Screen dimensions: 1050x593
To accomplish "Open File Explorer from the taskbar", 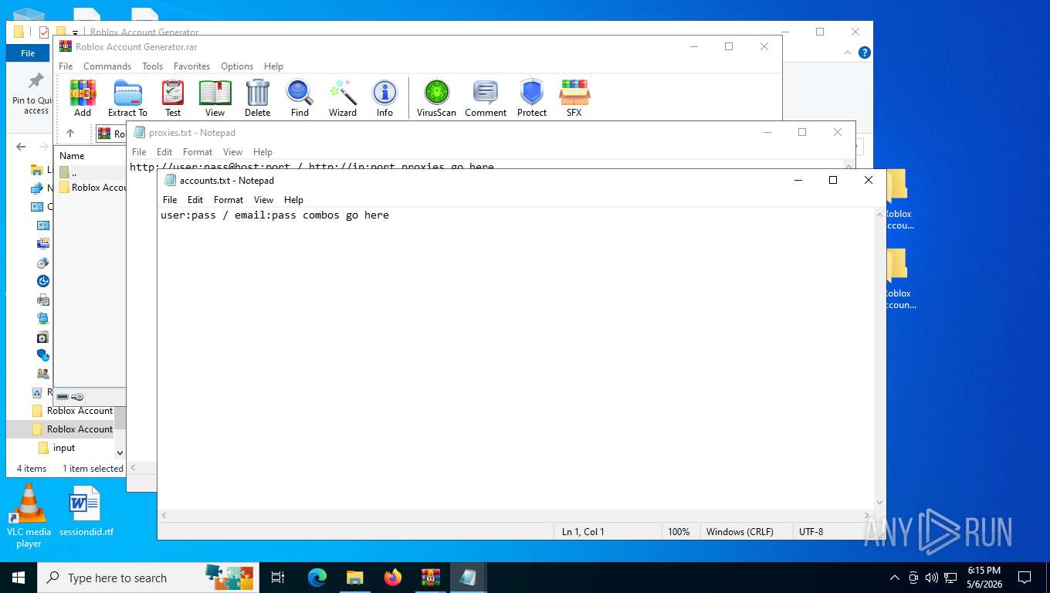I will tap(355, 578).
